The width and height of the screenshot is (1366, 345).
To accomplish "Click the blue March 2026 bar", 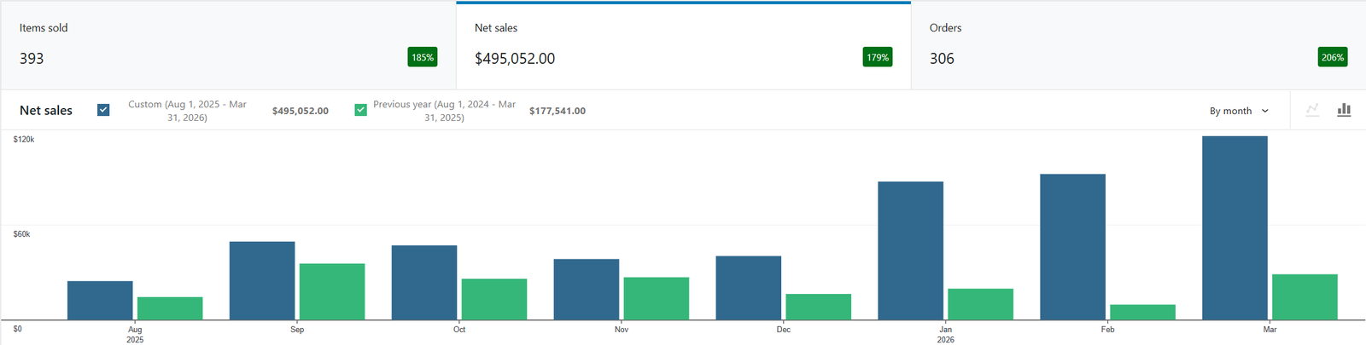I will click(x=1235, y=228).
